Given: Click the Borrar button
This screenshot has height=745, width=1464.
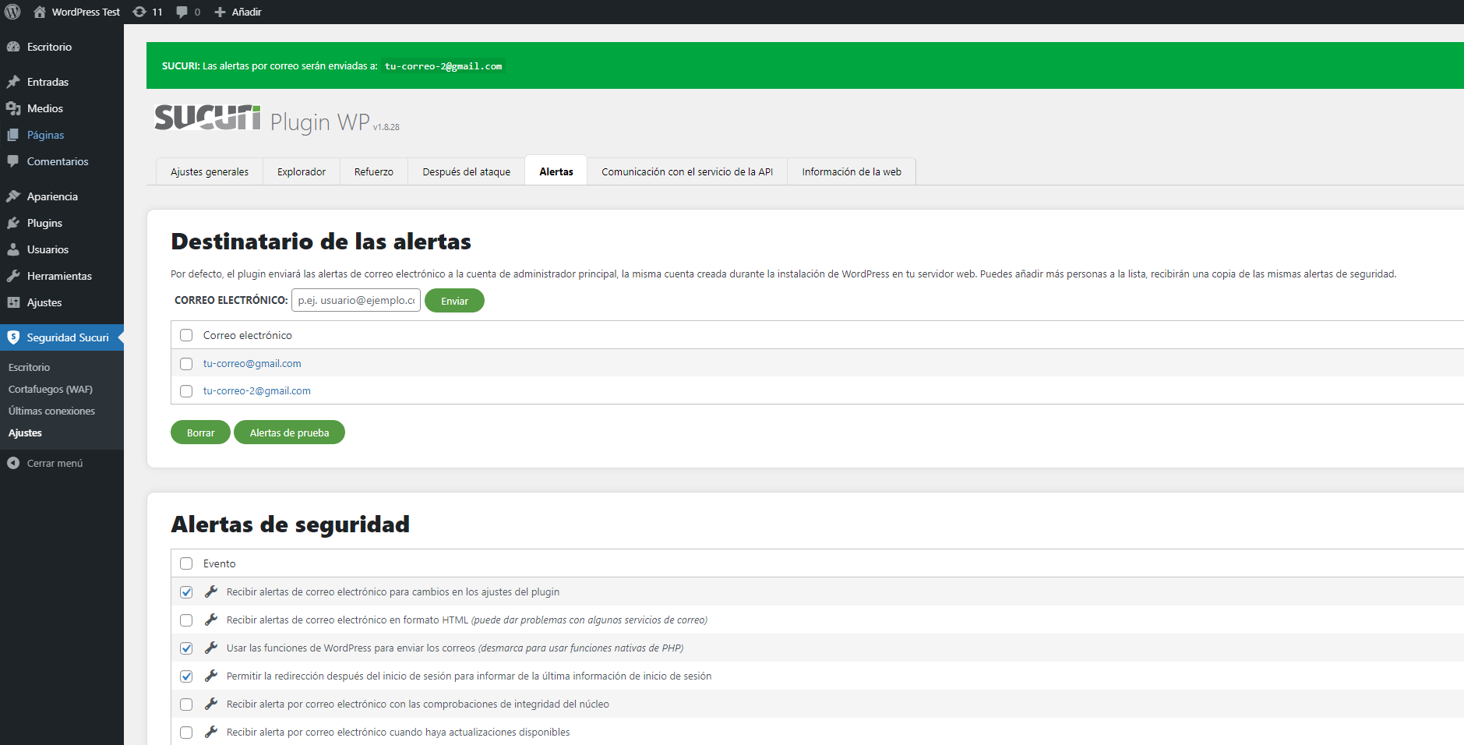Looking at the screenshot, I should 200,433.
